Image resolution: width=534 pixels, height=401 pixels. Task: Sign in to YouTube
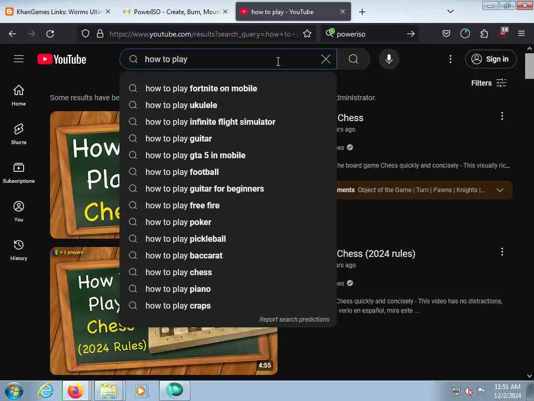(x=490, y=59)
